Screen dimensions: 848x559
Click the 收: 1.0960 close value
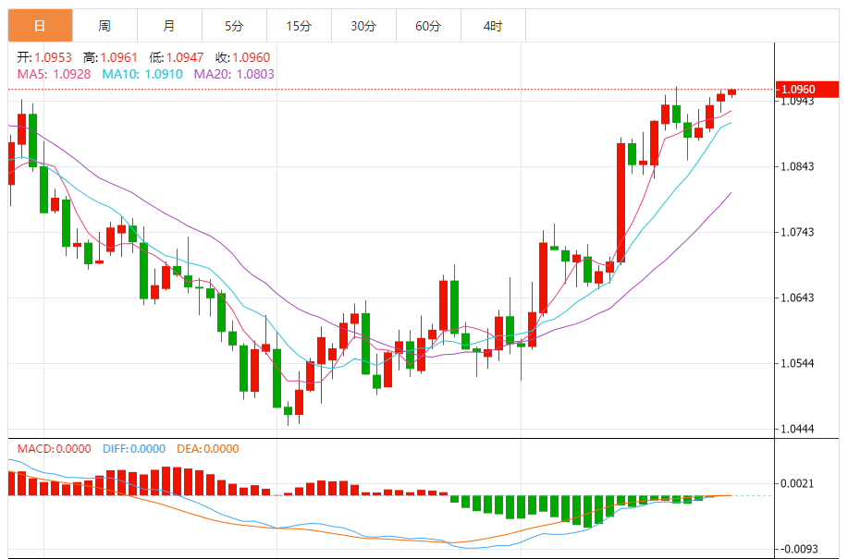coord(243,57)
